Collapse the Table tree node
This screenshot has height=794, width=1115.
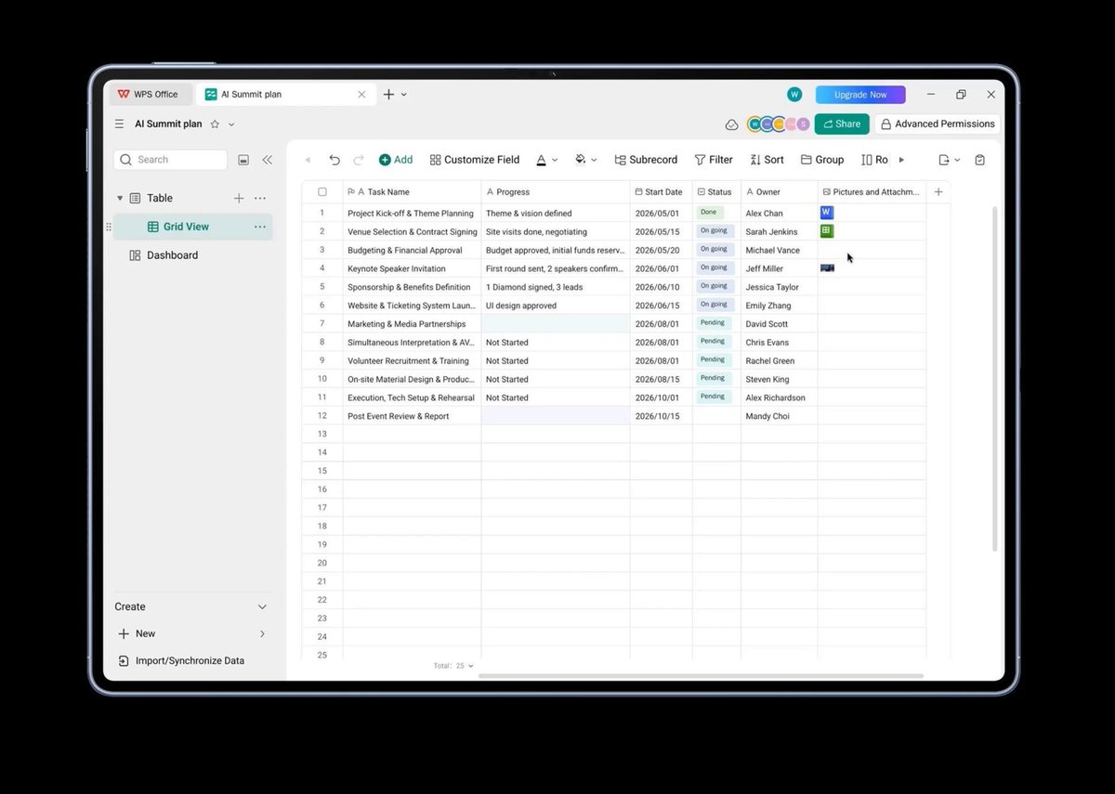[x=120, y=198]
